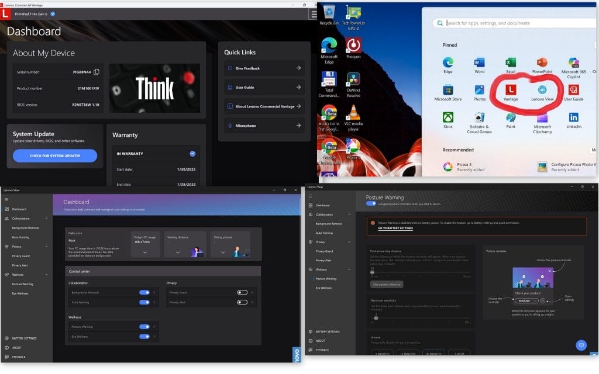This screenshot has width=599, height=374.
Task: Select the DaVinci Resolve desktop shortcut
Action: (353, 85)
